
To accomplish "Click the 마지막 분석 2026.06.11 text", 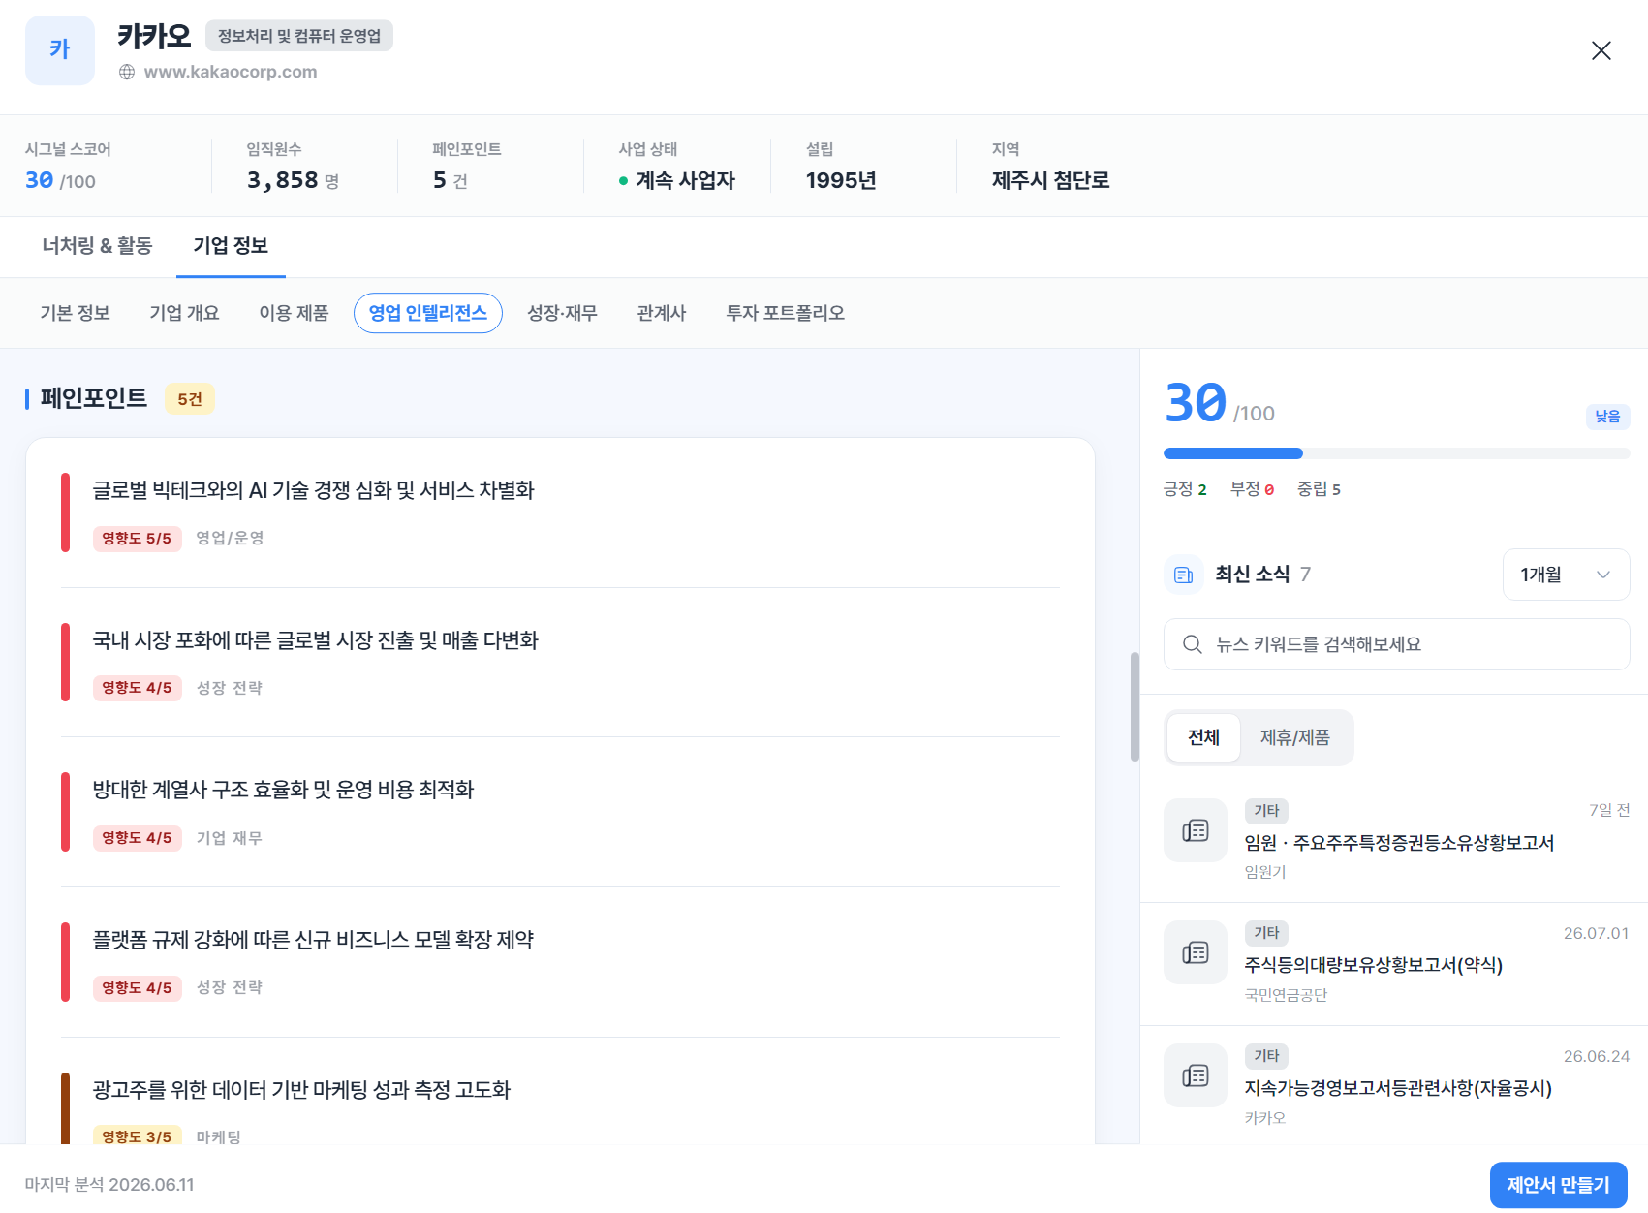I will (x=109, y=1185).
